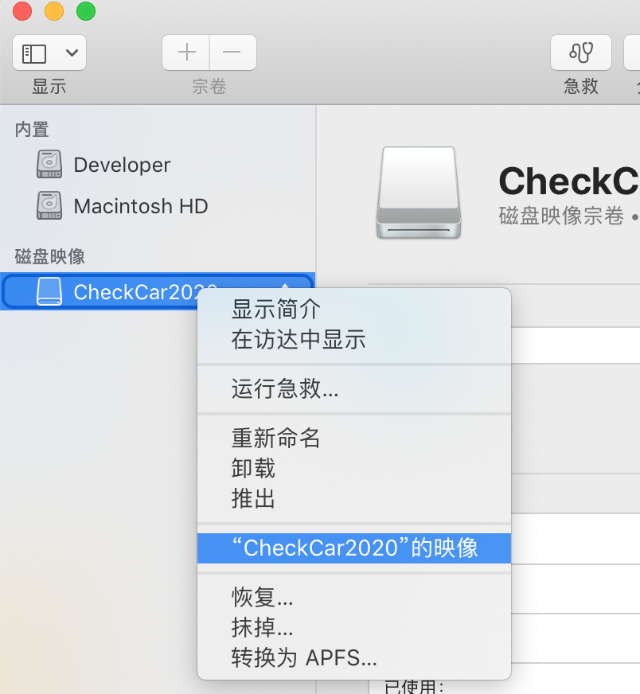The image size is (640, 694).
Task: Choose 卸载 to unmount the volume
Action: [253, 468]
